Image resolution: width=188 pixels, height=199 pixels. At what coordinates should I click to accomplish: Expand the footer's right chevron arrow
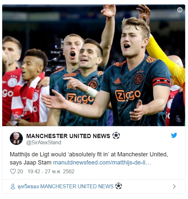tap(174, 186)
